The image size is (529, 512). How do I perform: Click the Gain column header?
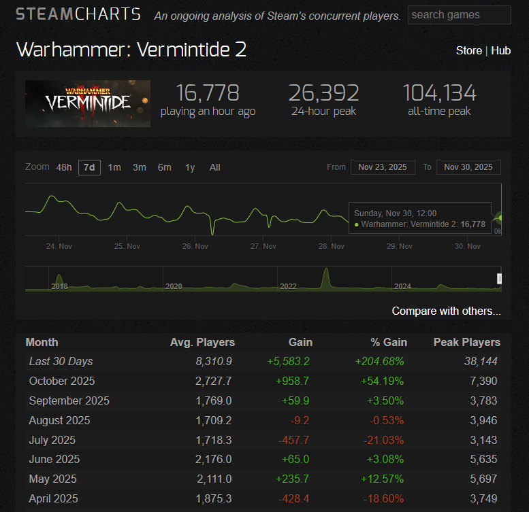pos(300,342)
